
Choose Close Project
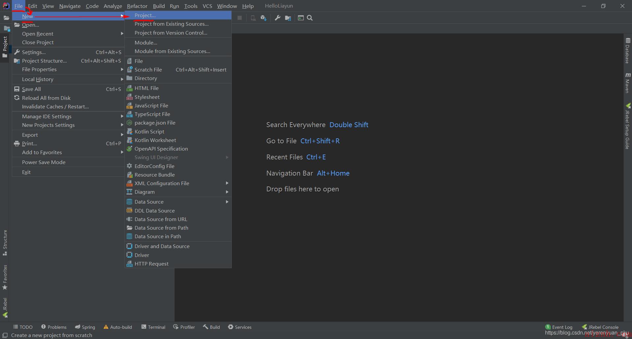point(68,42)
